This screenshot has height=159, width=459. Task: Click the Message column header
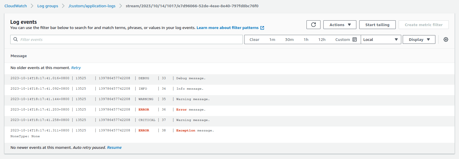[19, 56]
